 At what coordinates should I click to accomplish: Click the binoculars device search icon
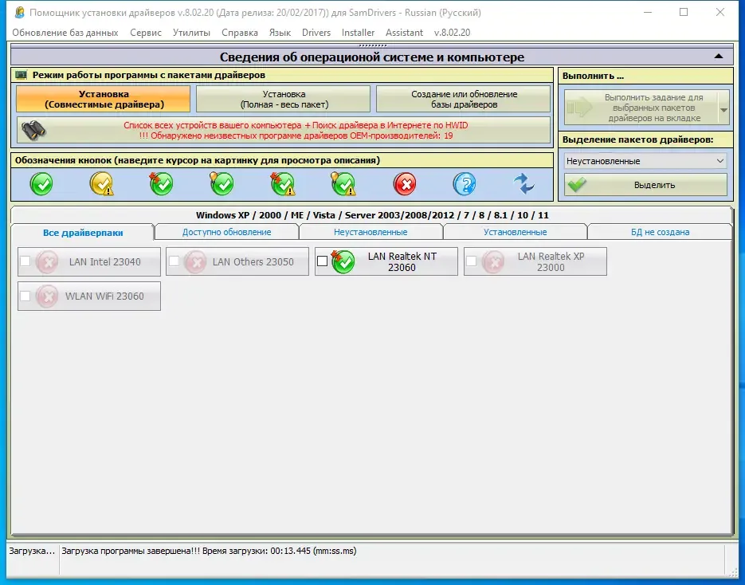pos(33,130)
